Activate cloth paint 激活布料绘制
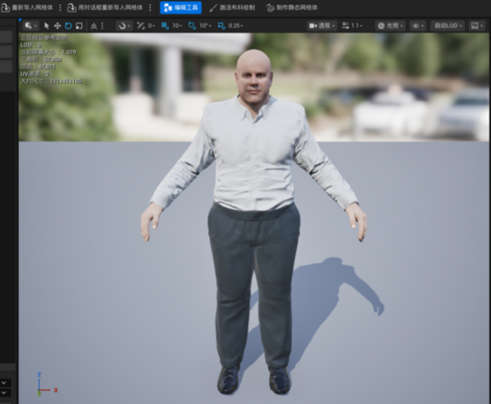 click(x=232, y=7)
